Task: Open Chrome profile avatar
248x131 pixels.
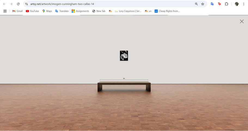Action: coord(237,4)
